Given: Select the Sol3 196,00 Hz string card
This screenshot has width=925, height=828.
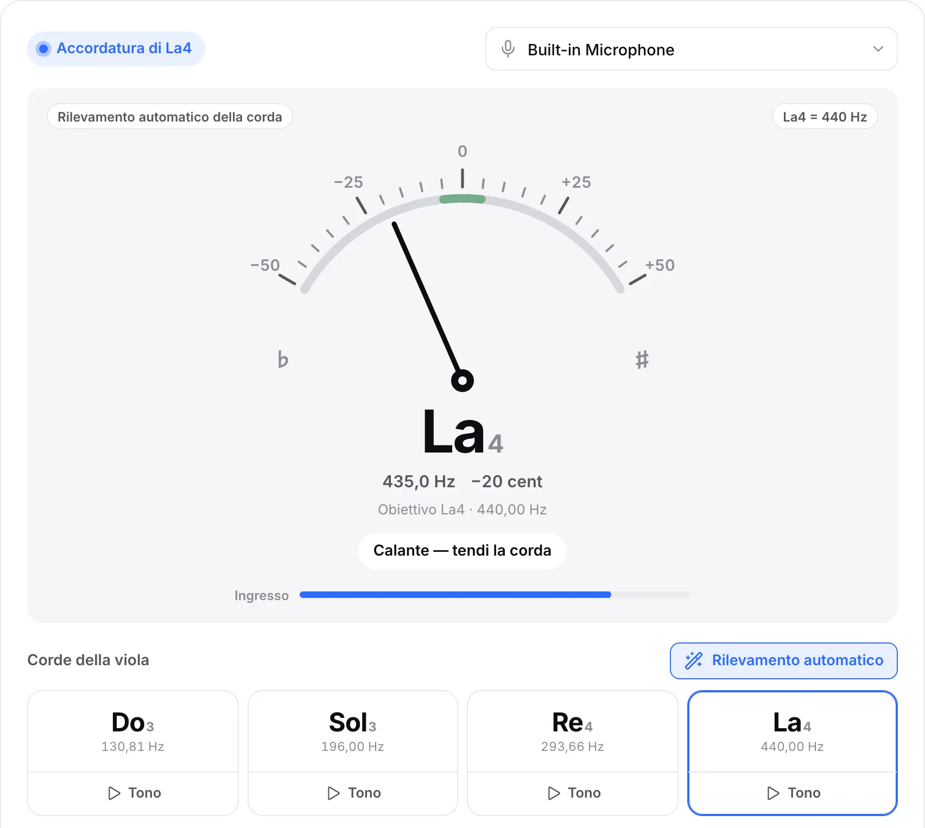Looking at the screenshot, I should 353,731.
